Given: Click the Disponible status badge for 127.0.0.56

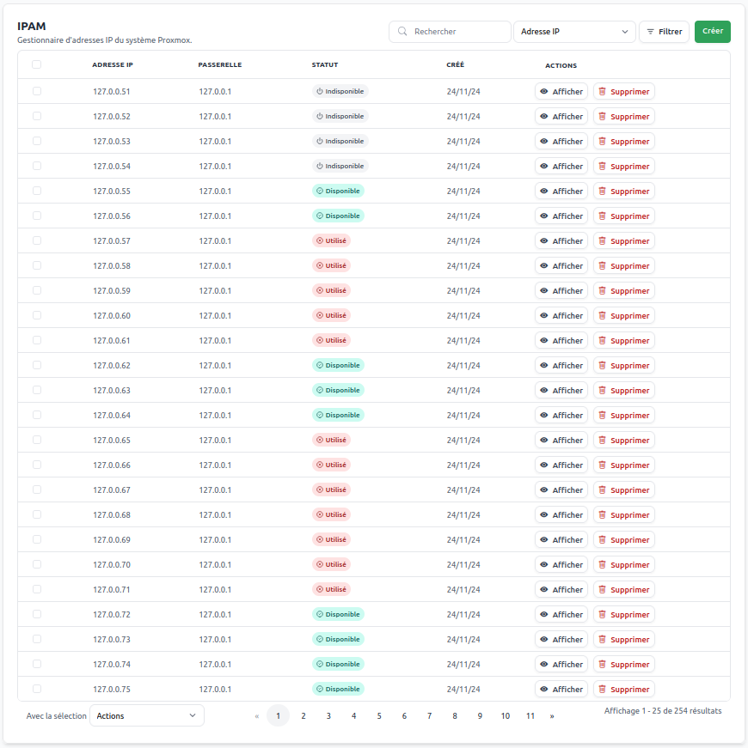Looking at the screenshot, I should (338, 216).
